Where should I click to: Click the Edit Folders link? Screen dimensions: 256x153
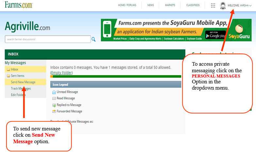[x=18, y=95]
